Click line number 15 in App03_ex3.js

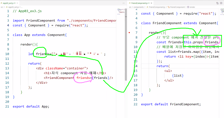[x=7, y=78]
